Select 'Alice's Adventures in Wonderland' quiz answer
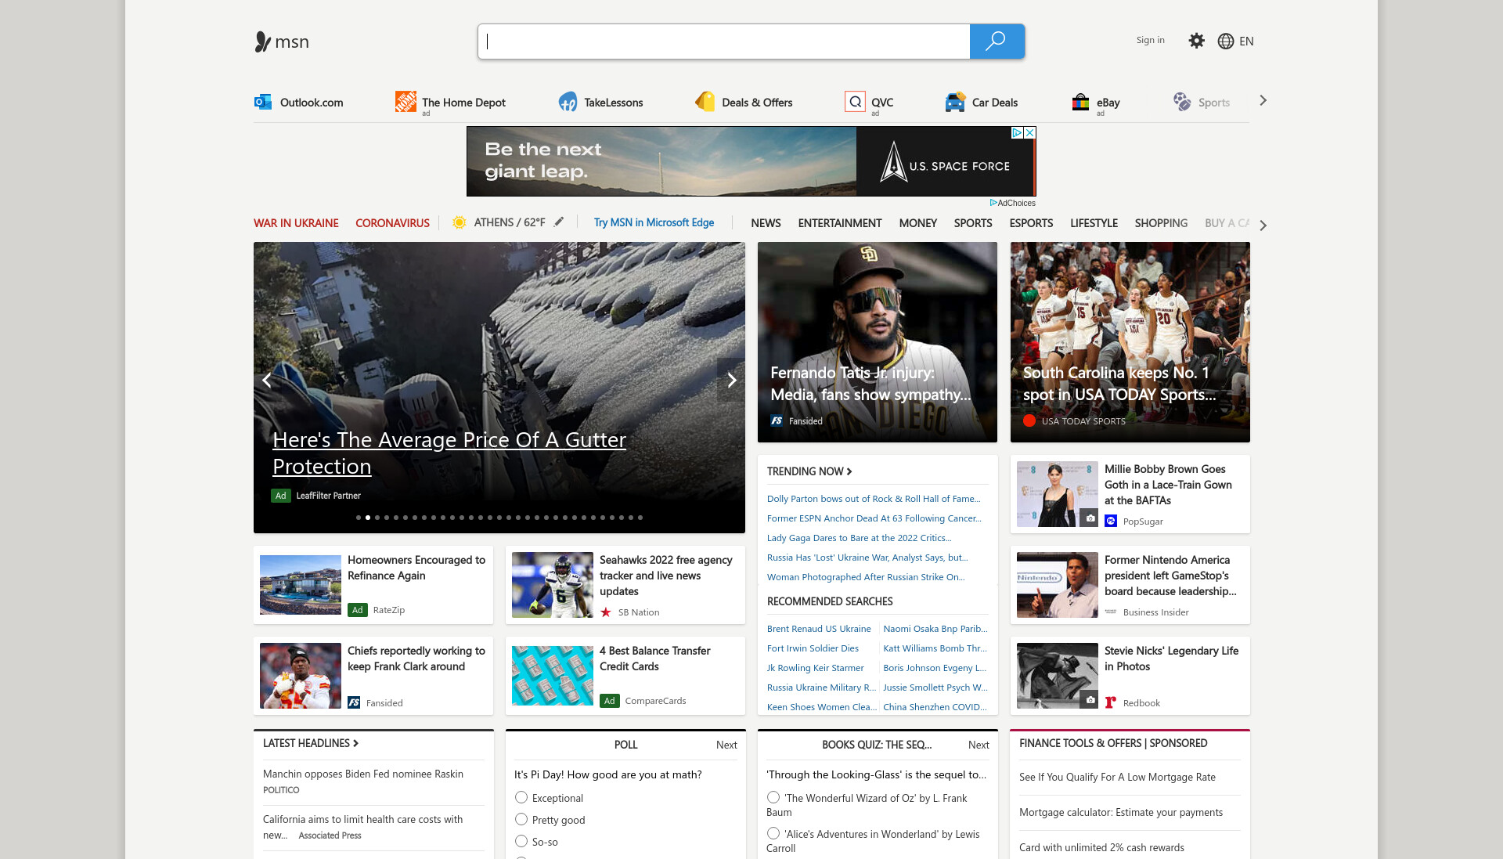The height and width of the screenshot is (859, 1503). tap(773, 833)
